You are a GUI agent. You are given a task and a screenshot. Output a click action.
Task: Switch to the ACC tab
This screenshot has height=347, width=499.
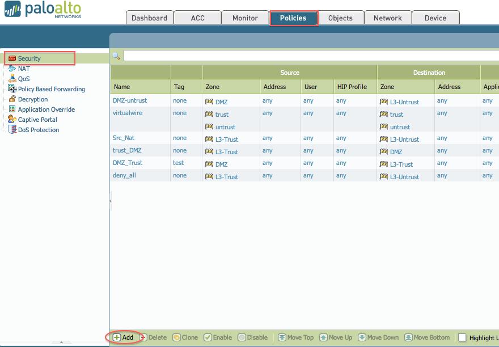coord(198,18)
